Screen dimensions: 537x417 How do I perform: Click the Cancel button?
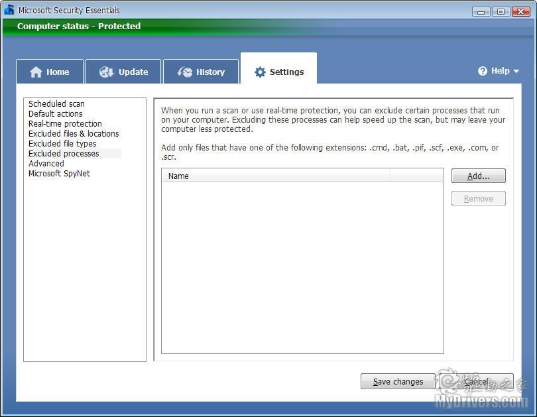pyautogui.click(x=477, y=381)
